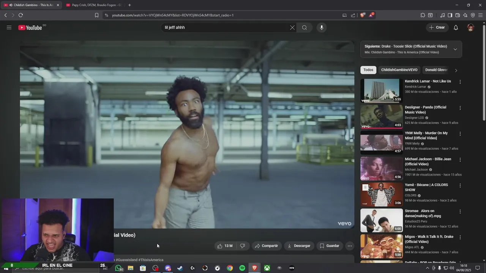Open the #ThisIsAmerica hashtag link
Viewport: 486px width, 273px height.
point(151,260)
